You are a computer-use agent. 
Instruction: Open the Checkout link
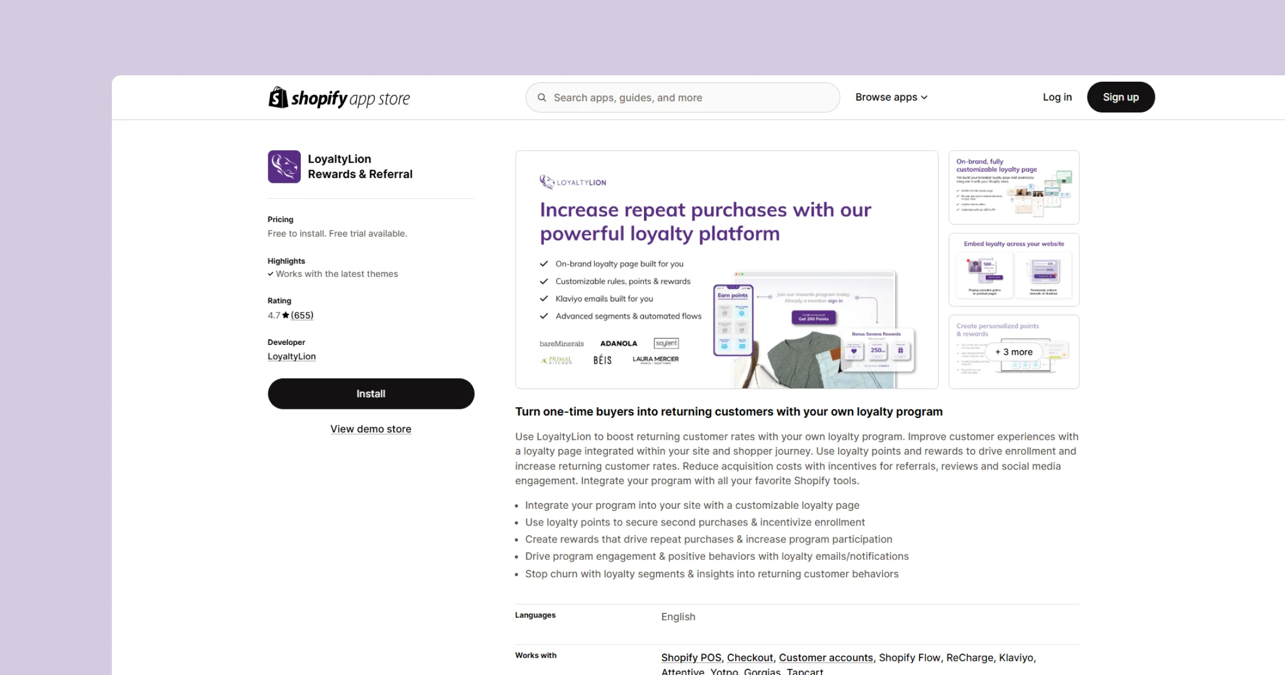tap(750, 658)
